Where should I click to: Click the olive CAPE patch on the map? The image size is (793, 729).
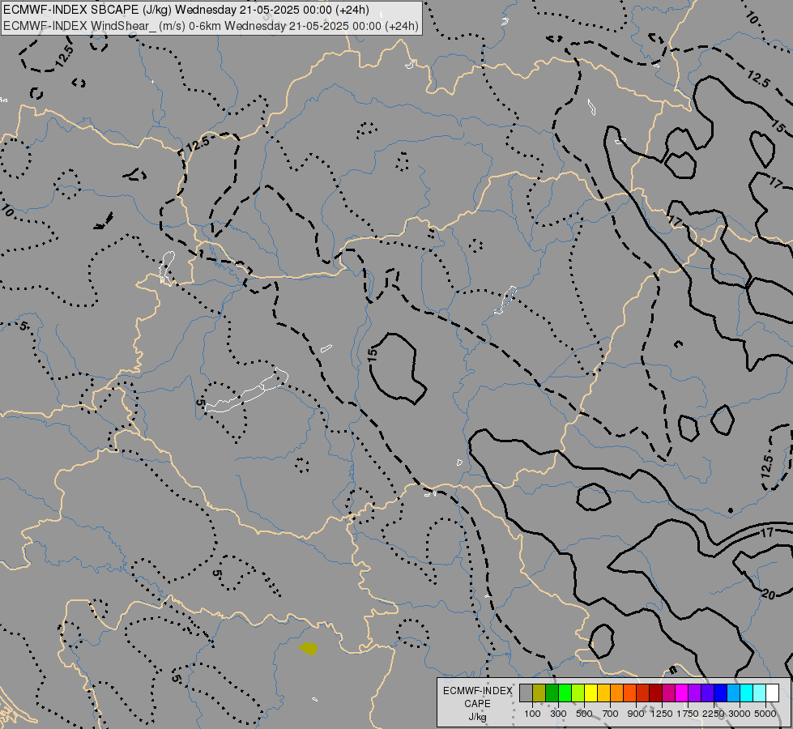tap(309, 649)
